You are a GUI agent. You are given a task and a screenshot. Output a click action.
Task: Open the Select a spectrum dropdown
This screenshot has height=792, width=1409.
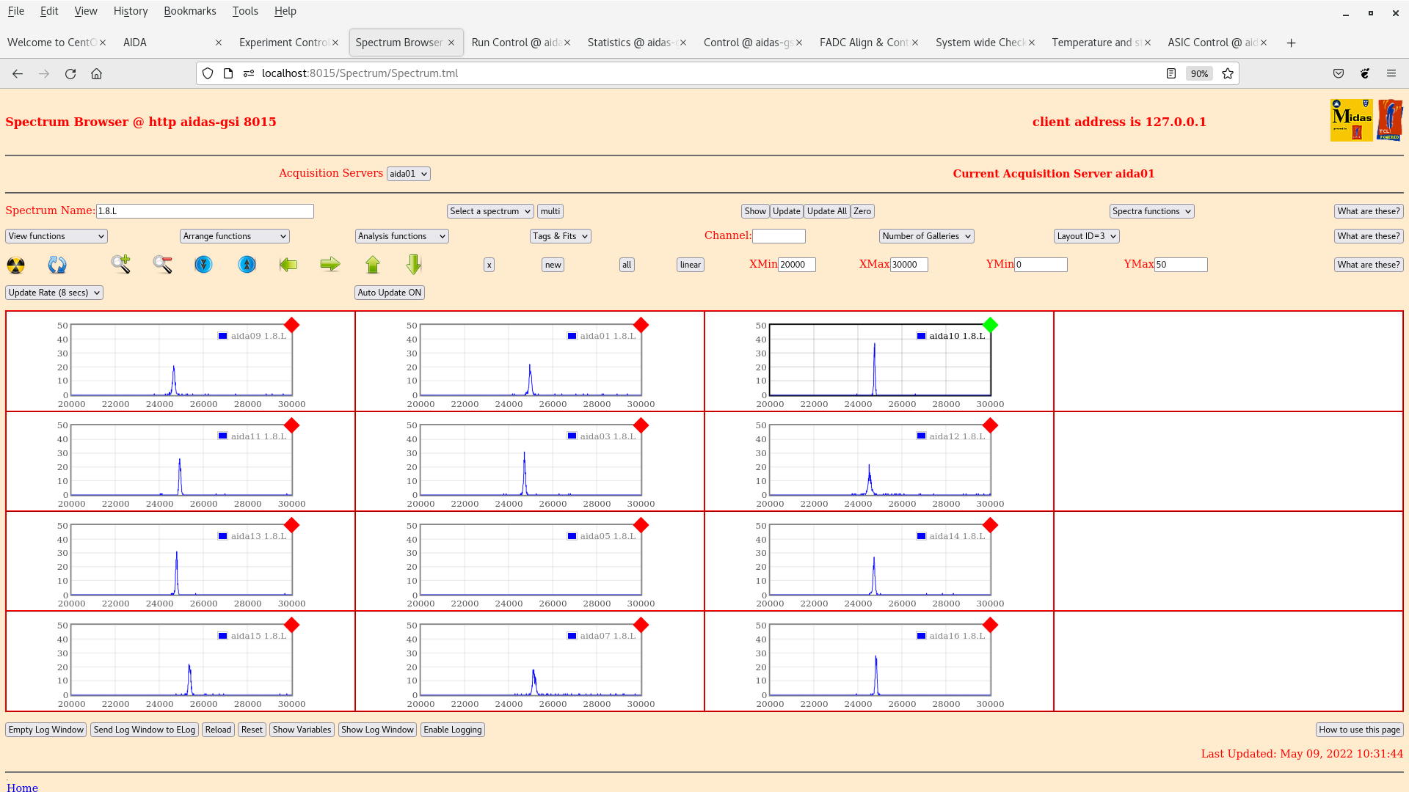(490, 211)
